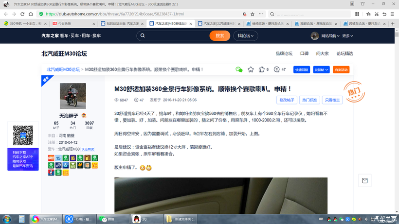Viewport: 399px width, 224px height.
Task: Click the 快速回复 button
Action: (302, 69)
